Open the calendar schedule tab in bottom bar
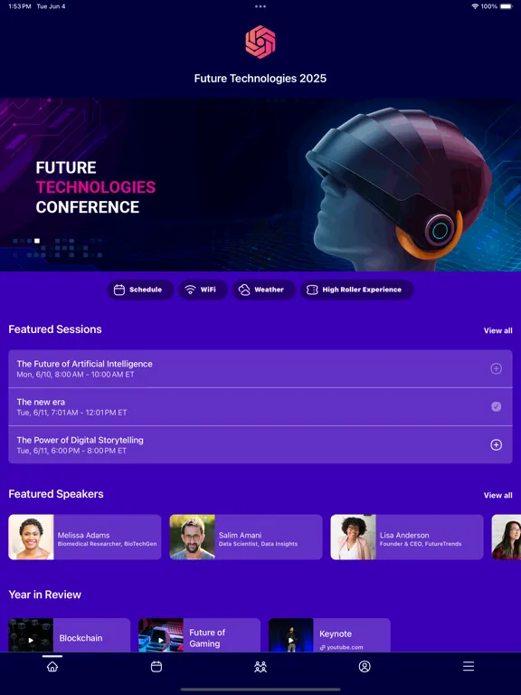Image resolution: width=521 pixels, height=695 pixels. click(x=156, y=666)
